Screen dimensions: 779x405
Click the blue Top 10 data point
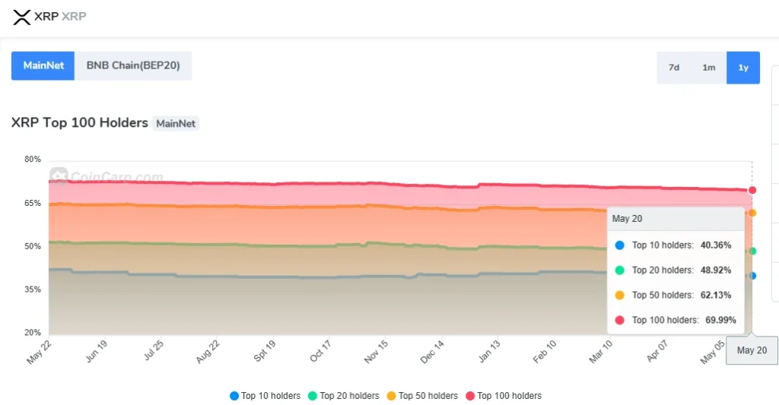click(x=752, y=276)
